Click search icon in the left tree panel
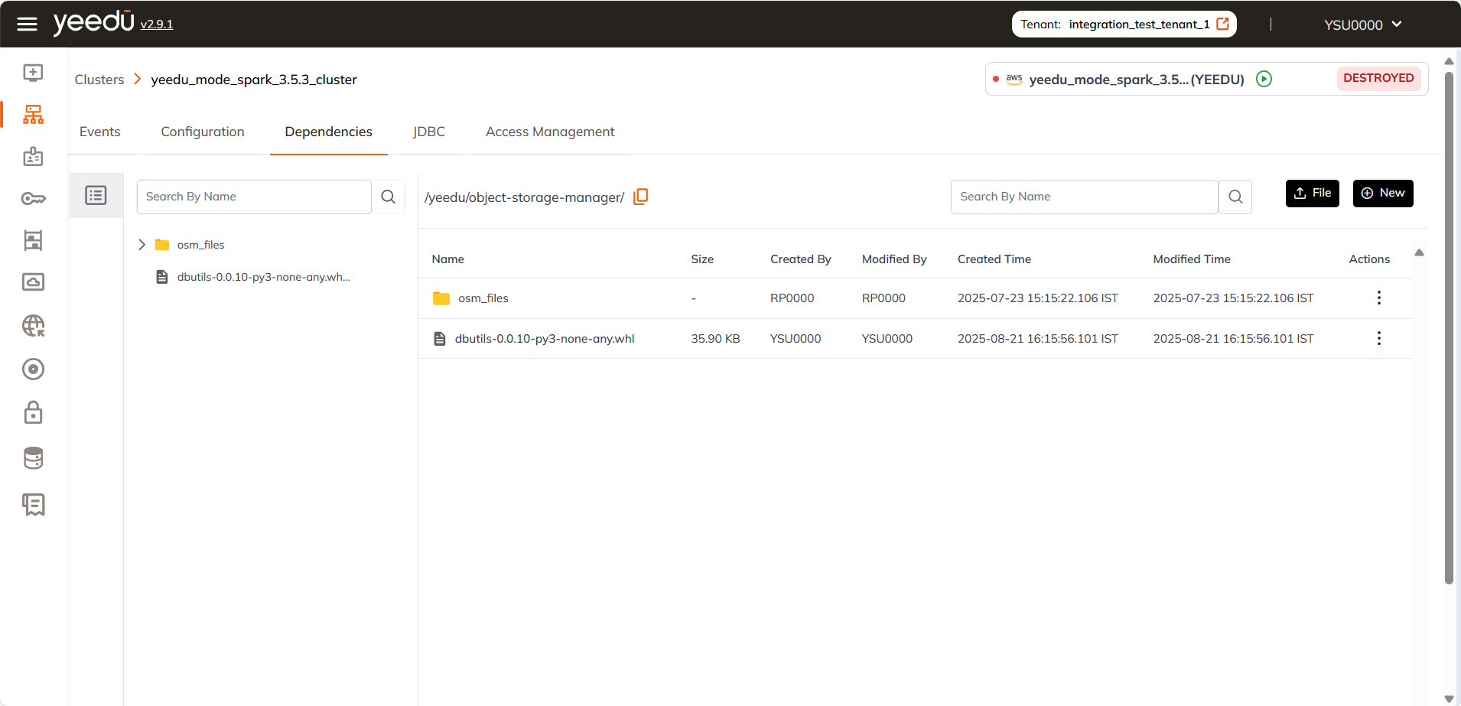The image size is (1461, 706). (388, 197)
